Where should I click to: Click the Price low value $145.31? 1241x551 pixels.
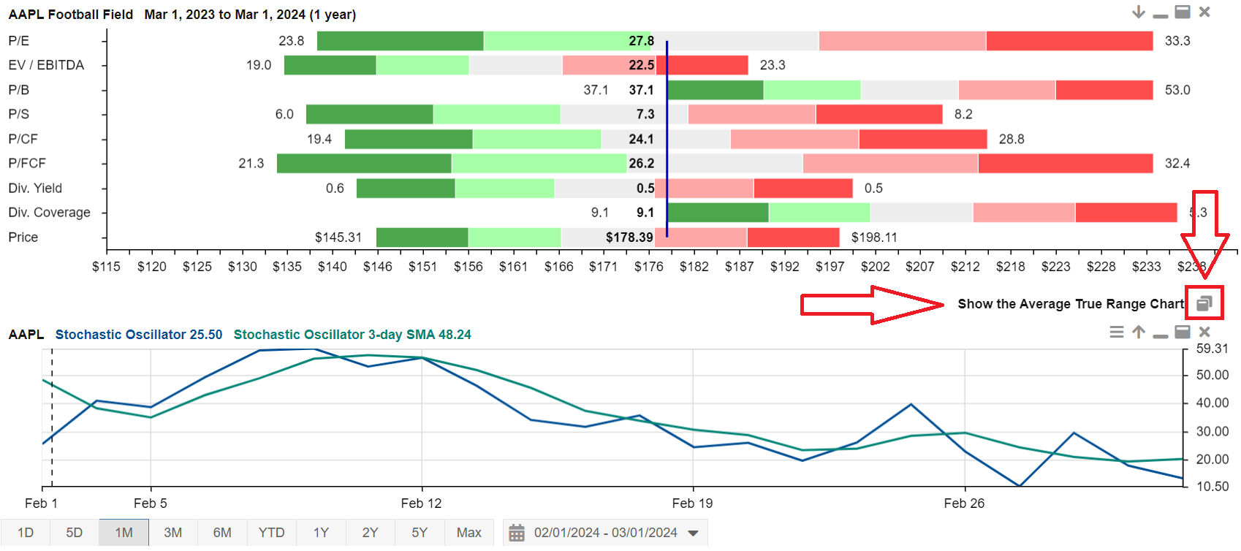tap(338, 237)
